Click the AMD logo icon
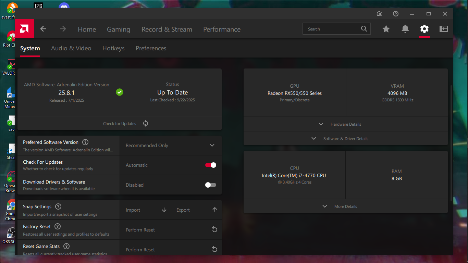The image size is (468, 263). point(24,29)
